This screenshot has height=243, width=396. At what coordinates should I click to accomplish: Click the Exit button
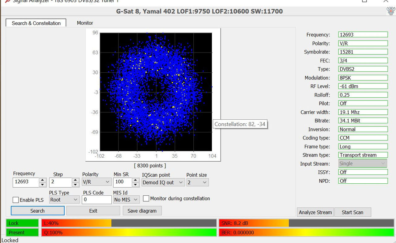tap(93, 211)
